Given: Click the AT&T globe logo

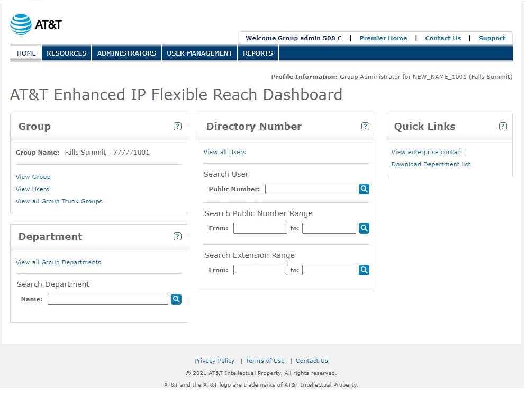Looking at the screenshot, I should pyautogui.click(x=21, y=24).
